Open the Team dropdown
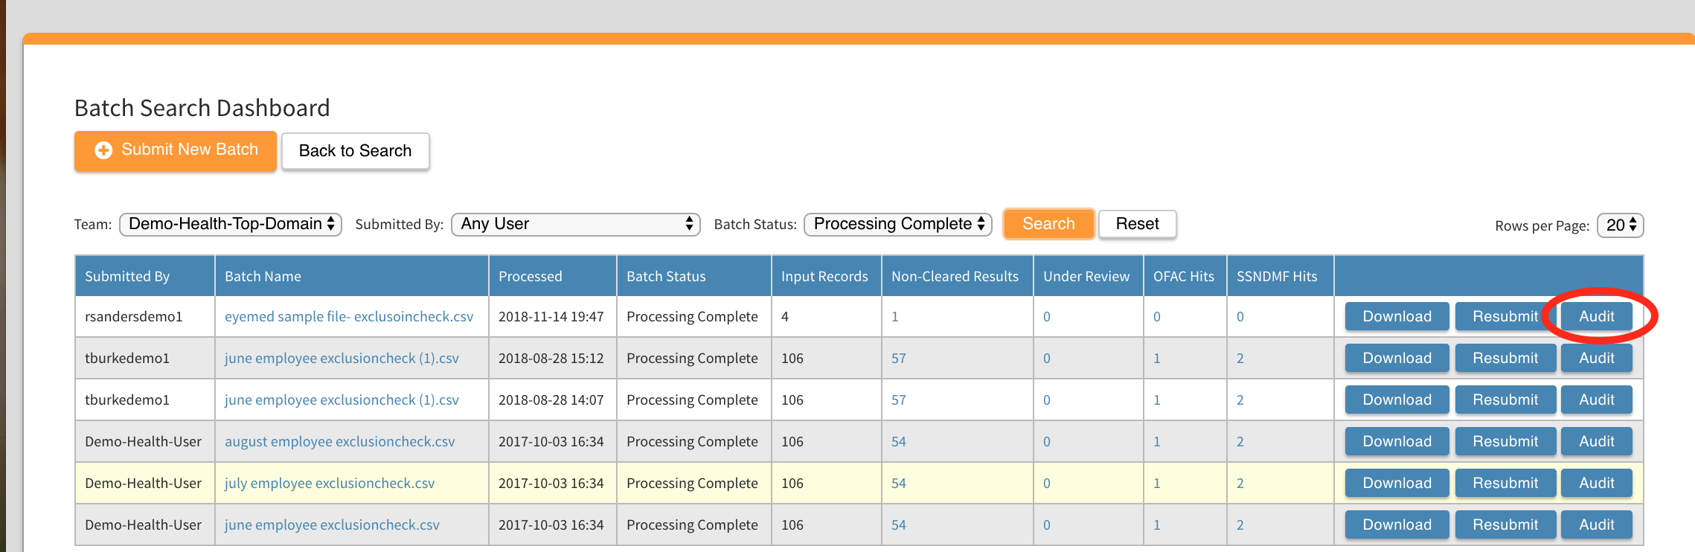Viewport: 1695px width, 552px height. [230, 224]
